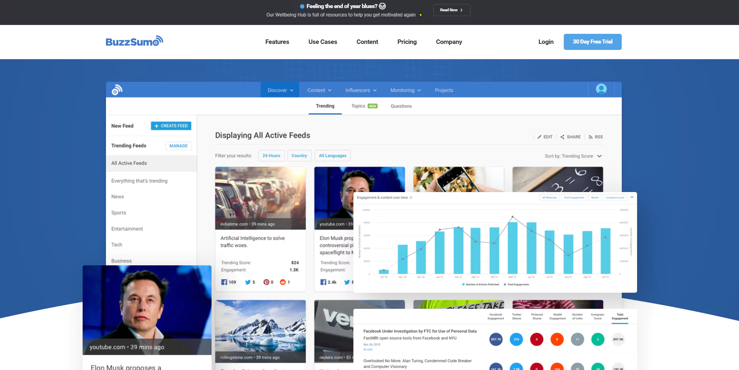Click the All Networks chart filter
Screen dimensions: 739x370
point(550,198)
